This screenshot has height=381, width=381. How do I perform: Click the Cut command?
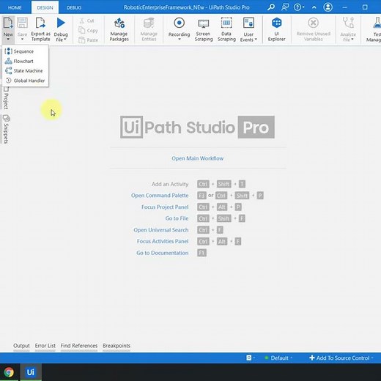(87, 21)
